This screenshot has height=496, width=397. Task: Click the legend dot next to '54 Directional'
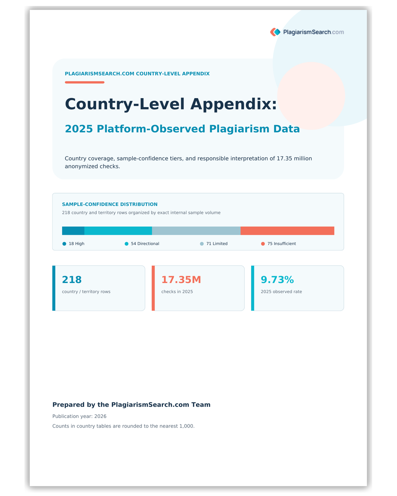(x=126, y=244)
